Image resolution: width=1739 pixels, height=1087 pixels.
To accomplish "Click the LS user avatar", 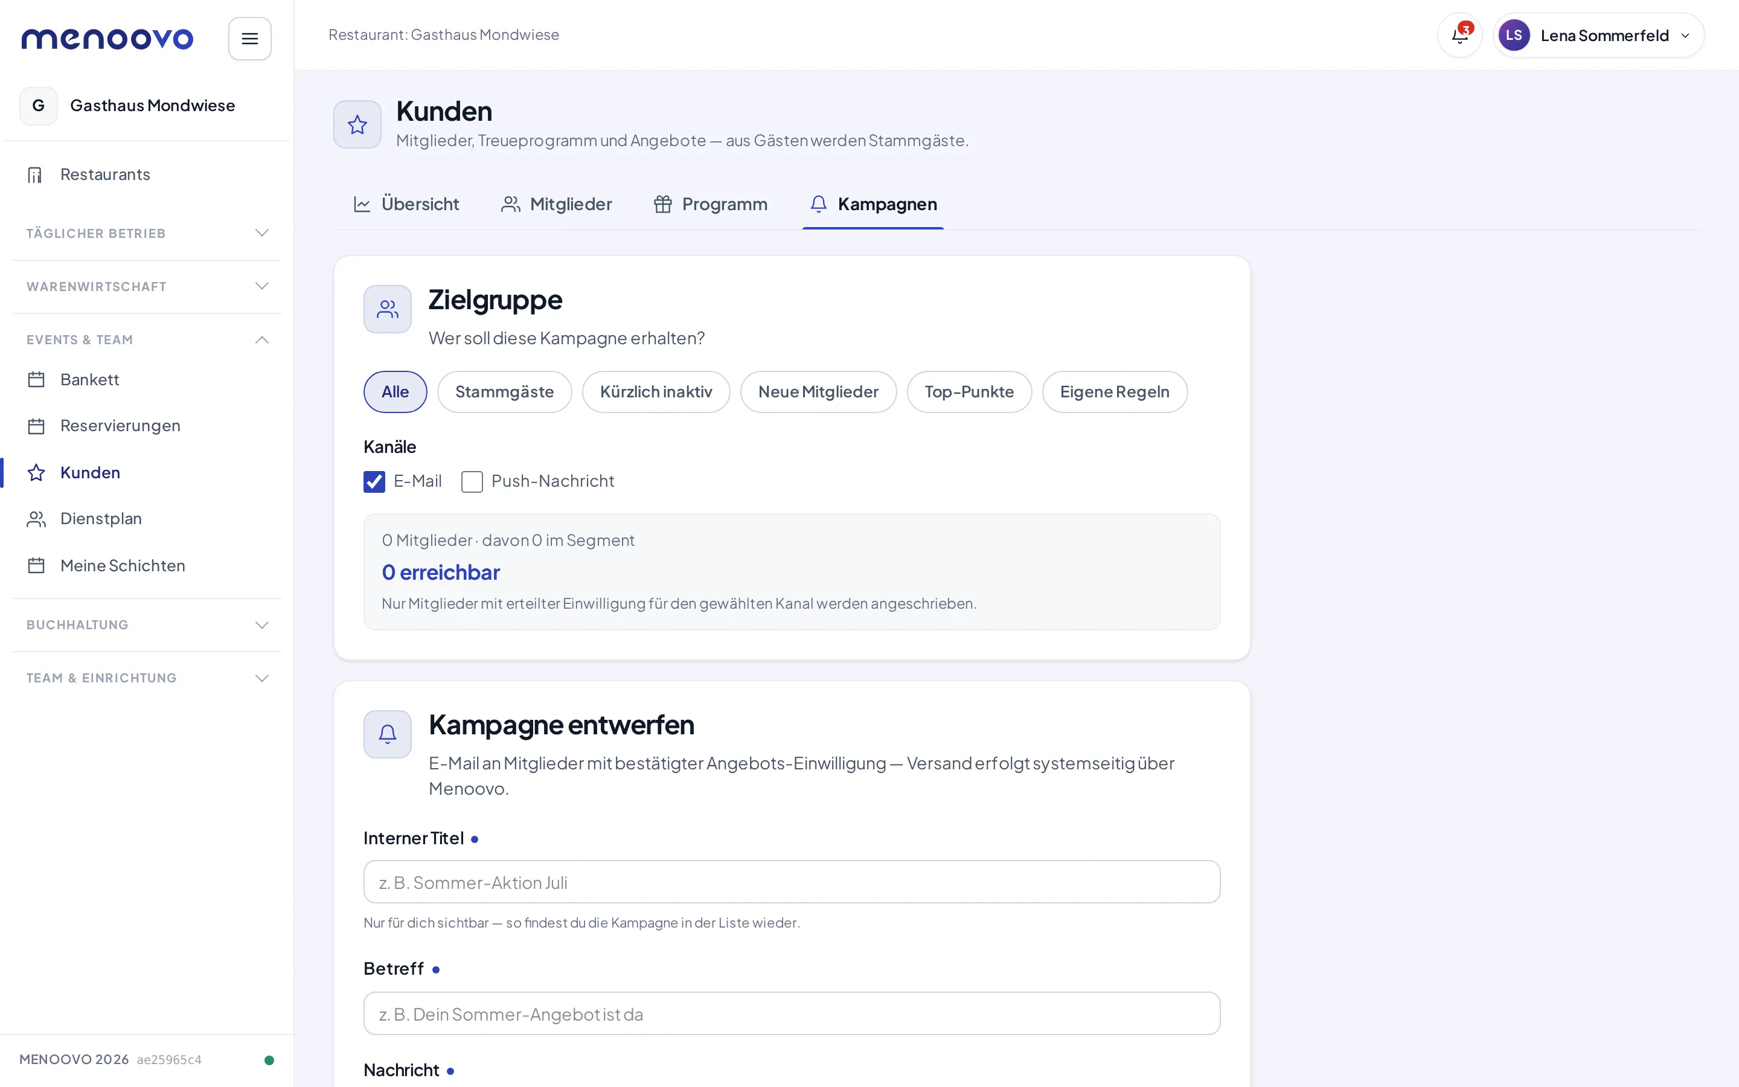I will (1513, 35).
